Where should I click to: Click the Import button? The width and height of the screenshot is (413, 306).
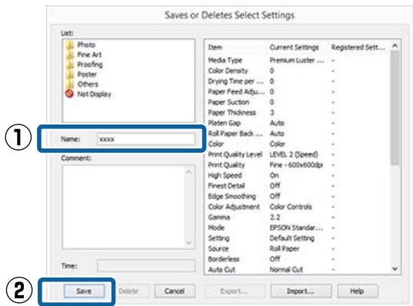tap(301, 291)
